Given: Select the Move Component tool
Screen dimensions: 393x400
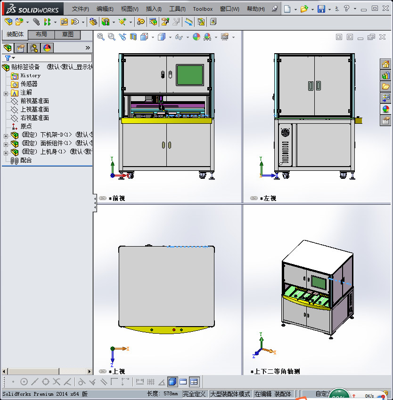Looking at the screenshot, I should (75, 22).
